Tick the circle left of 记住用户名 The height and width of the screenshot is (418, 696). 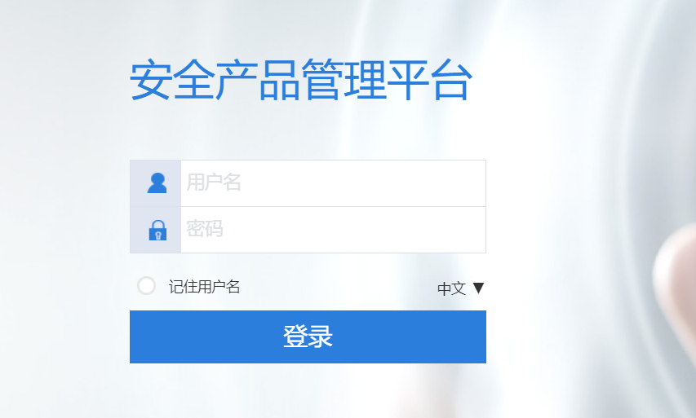[147, 286]
